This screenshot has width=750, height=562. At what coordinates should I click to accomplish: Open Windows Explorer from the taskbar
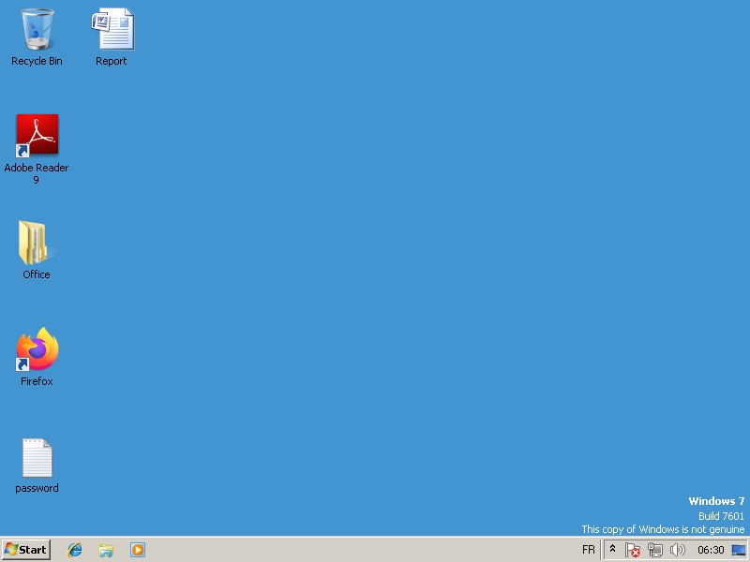tap(106, 550)
